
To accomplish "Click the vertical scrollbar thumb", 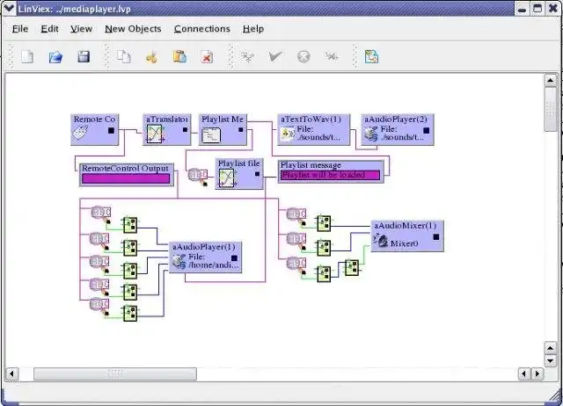I will 550,109.
